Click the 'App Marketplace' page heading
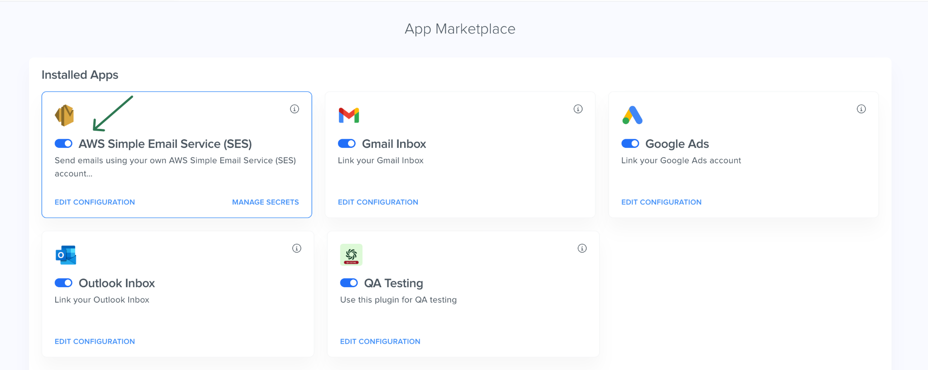This screenshot has height=370, width=928. coord(460,29)
